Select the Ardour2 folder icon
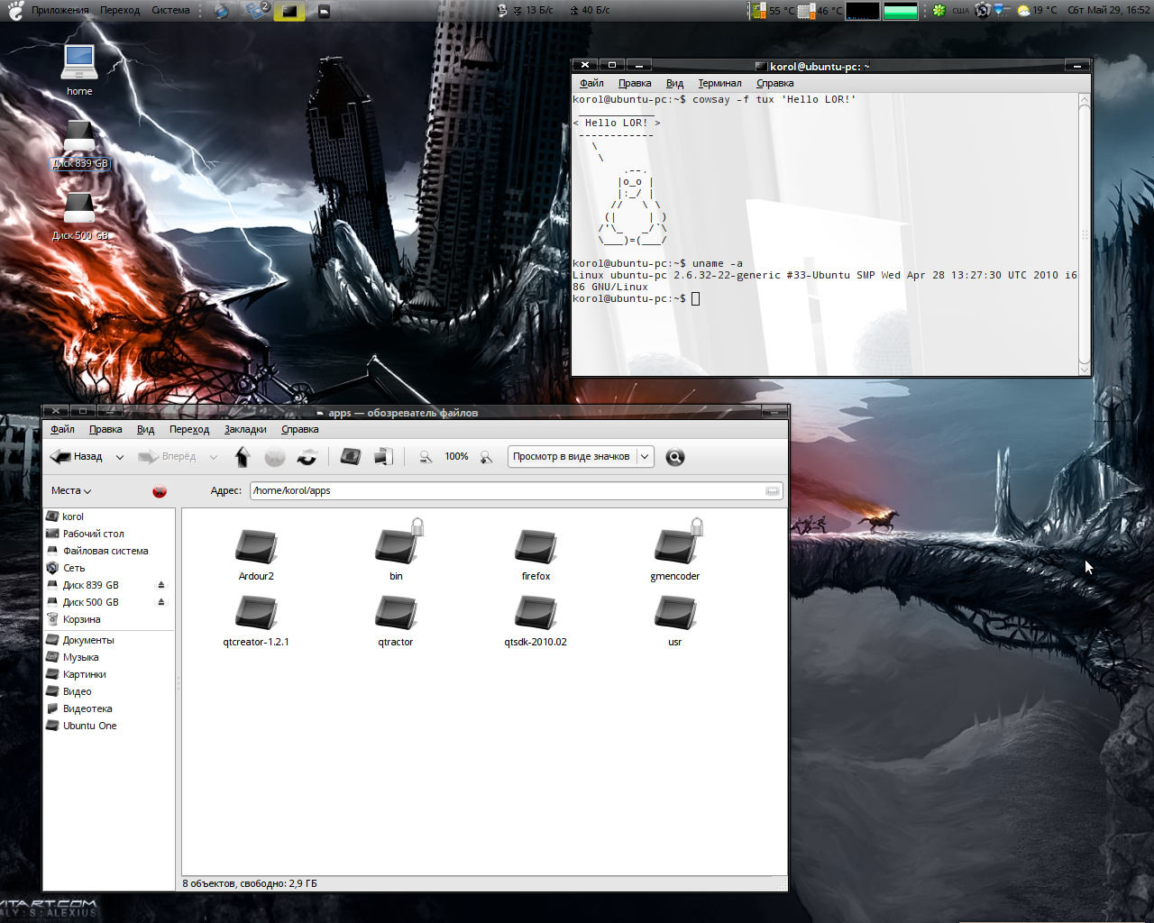Image resolution: width=1154 pixels, height=923 pixels. pos(256,545)
